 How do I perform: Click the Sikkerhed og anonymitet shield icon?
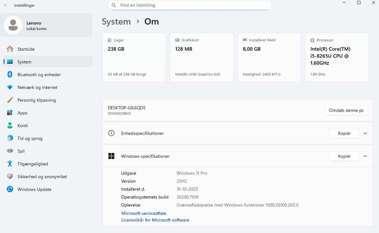(x=10, y=177)
